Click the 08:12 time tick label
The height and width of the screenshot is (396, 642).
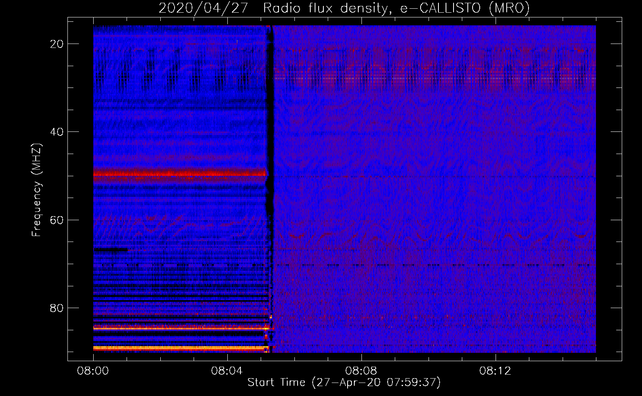tap(495, 371)
